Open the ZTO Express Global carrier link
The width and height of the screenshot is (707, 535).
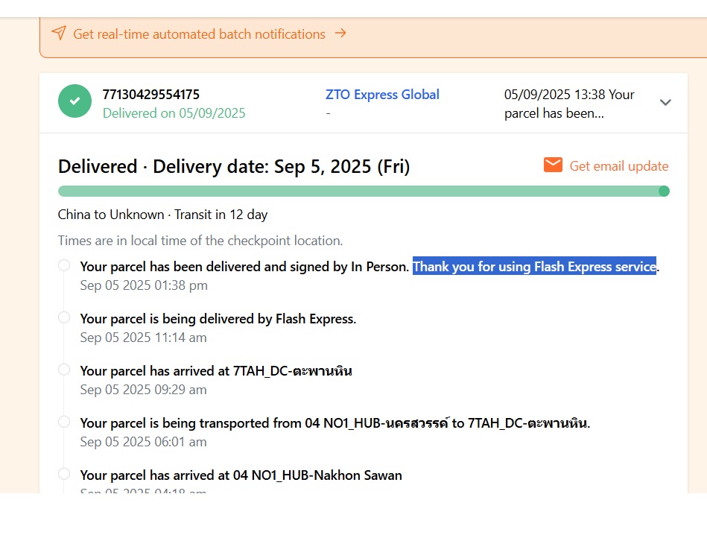[x=382, y=95]
